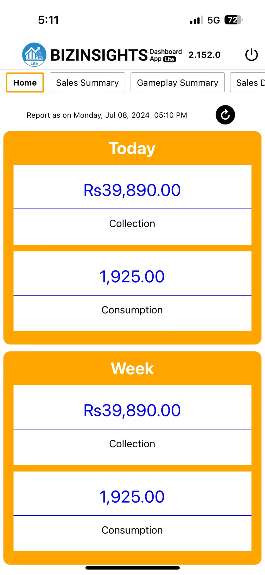Open the Week consumption 1,925.00 card
This screenshot has height=575, width=265.
click(132, 511)
